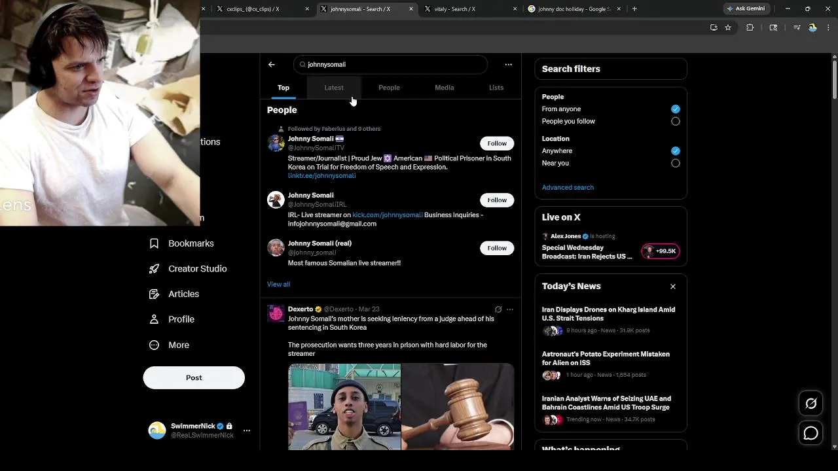Open the gavel image thumbnail
Viewport: 838px width, 471px height.
pyautogui.click(x=458, y=407)
